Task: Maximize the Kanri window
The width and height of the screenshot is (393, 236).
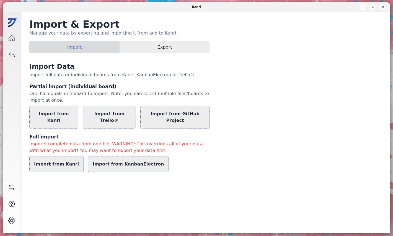Action: click(x=373, y=7)
